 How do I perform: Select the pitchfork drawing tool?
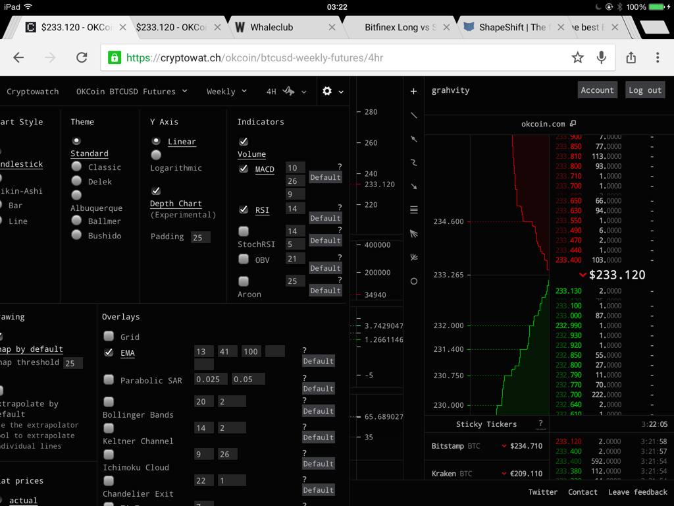pyautogui.click(x=413, y=258)
